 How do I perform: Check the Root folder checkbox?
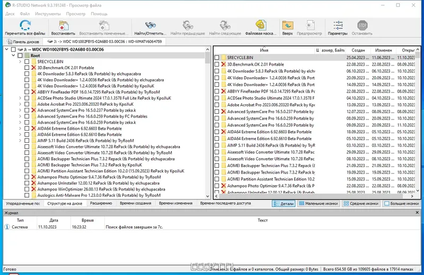point(20,56)
